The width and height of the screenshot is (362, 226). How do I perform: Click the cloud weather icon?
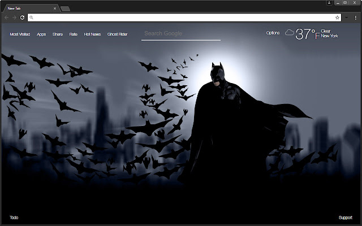click(289, 33)
